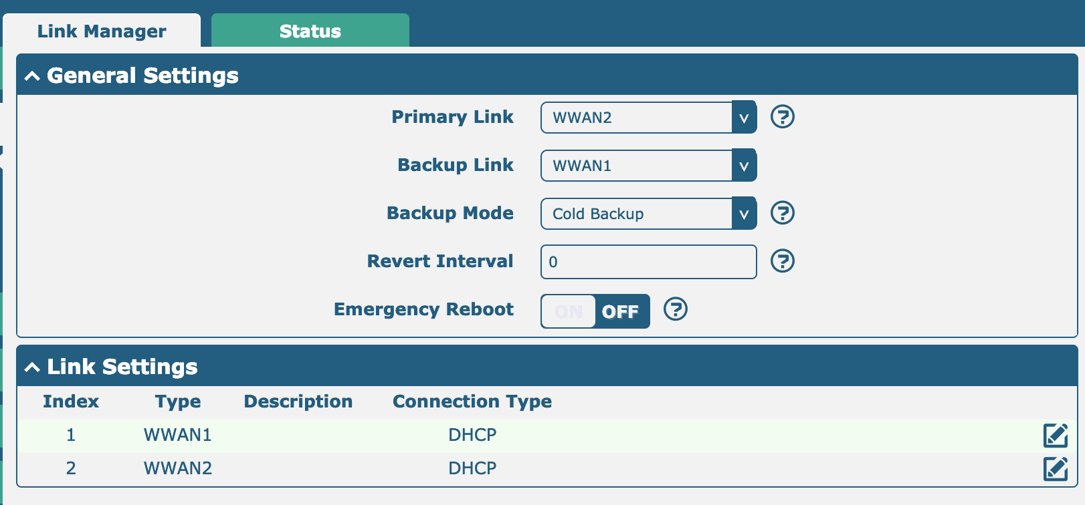
Task: Switch to the Status tab
Action: point(310,31)
